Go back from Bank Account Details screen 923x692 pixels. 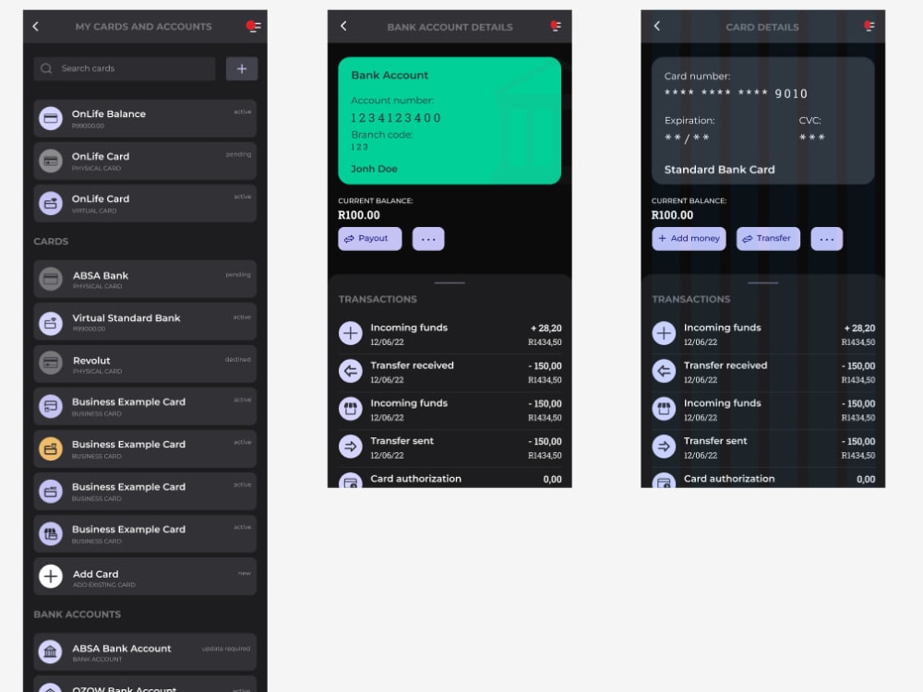pos(343,26)
